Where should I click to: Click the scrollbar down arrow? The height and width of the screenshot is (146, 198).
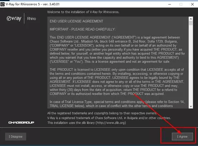point(191,106)
